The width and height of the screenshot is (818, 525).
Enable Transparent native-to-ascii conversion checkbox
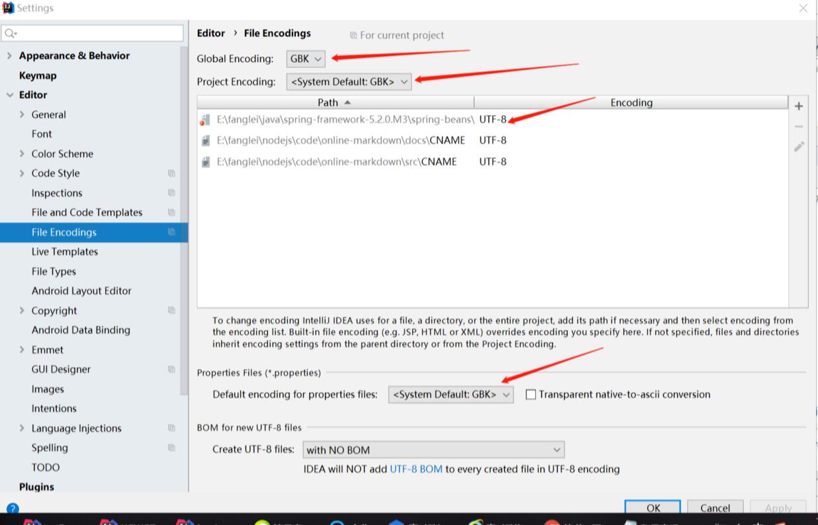coord(531,395)
